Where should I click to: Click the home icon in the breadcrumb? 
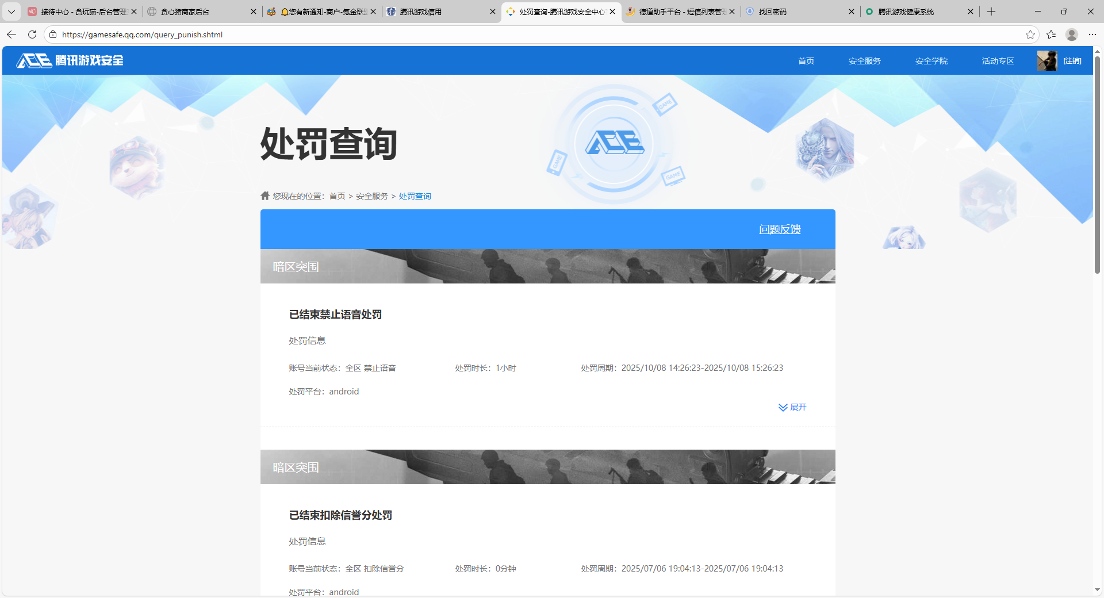(264, 195)
